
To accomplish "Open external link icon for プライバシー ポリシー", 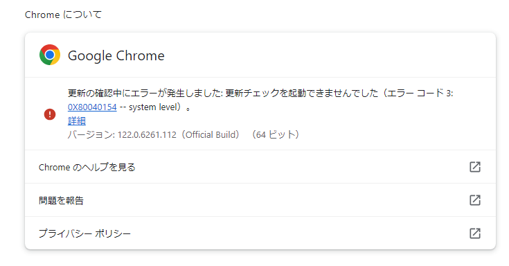I will coord(475,233).
